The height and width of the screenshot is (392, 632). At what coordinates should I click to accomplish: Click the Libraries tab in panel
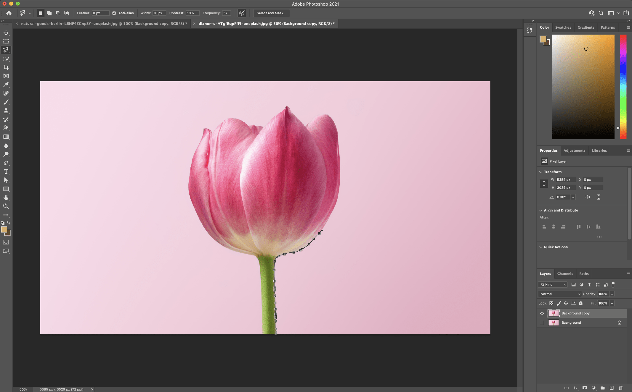coord(599,150)
